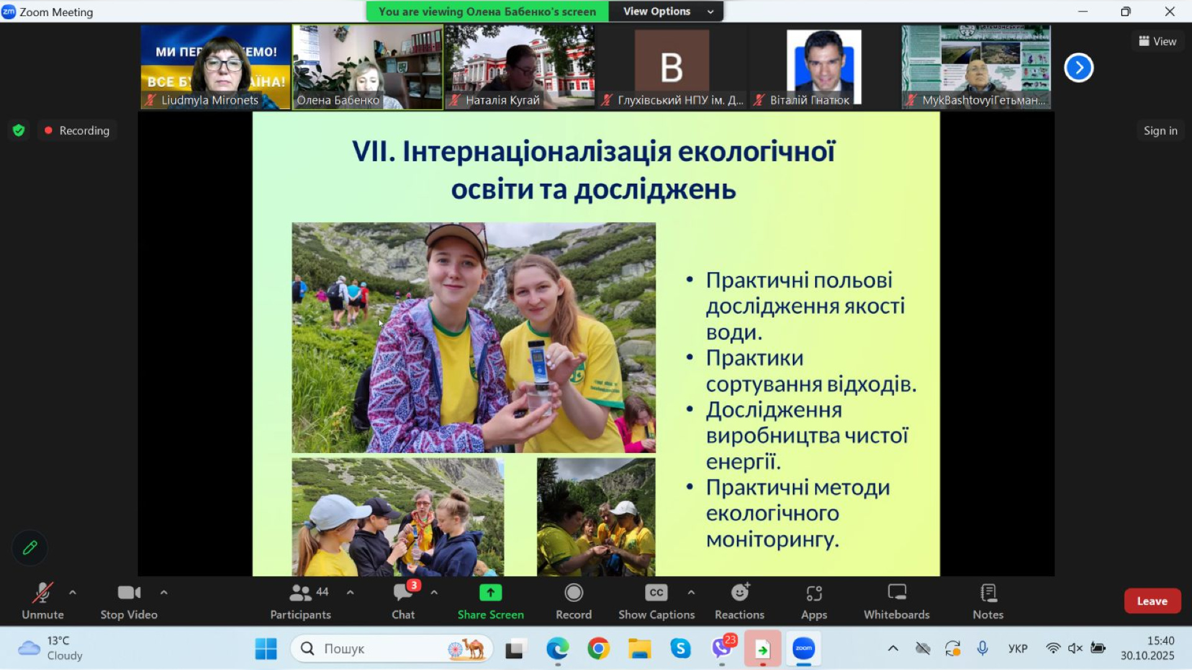
Task: Open the Reactions smiley icon
Action: click(x=739, y=593)
